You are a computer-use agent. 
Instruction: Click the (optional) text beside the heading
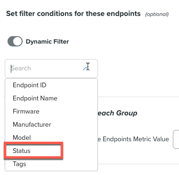(157, 15)
